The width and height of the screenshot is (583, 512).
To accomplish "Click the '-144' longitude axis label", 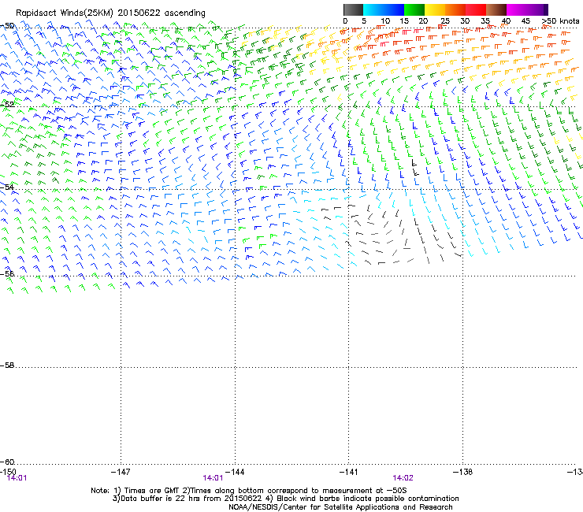I will [x=235, y=472].
